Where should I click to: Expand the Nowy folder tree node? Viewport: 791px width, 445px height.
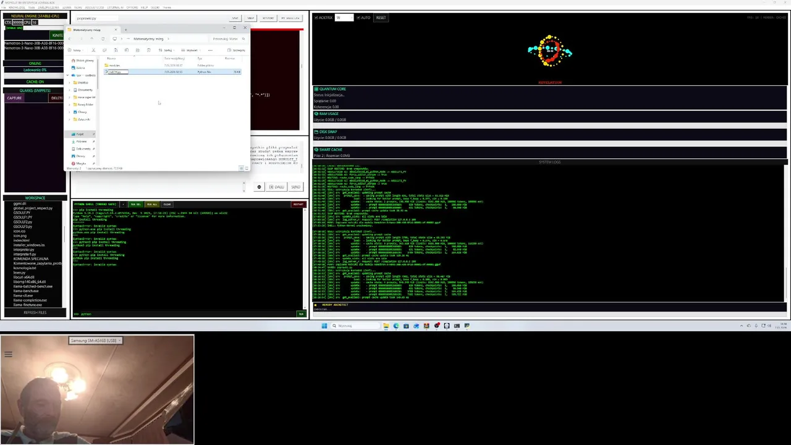tap(69, 104)
